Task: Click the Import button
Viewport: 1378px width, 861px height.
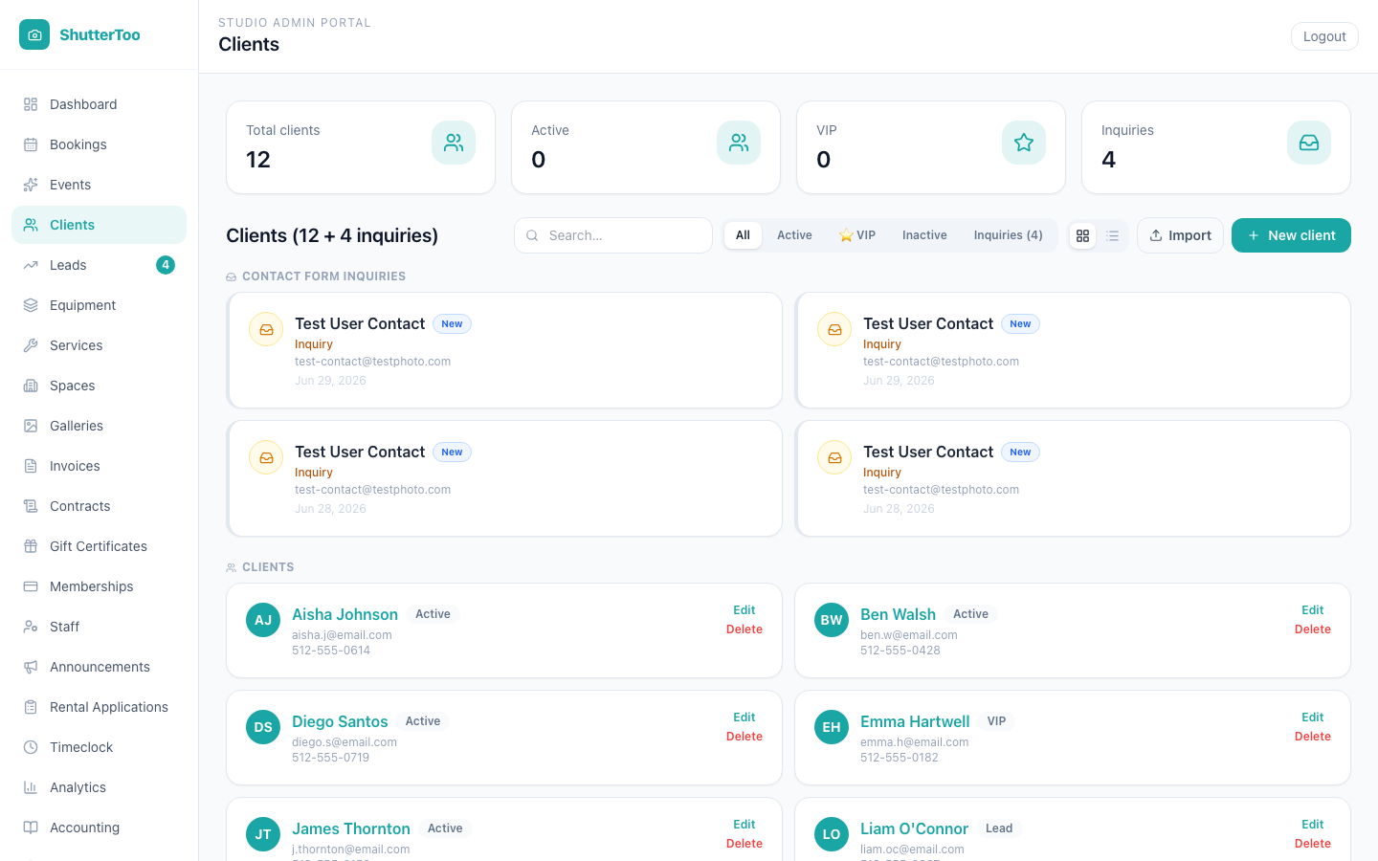Action: click(1180, 235)
